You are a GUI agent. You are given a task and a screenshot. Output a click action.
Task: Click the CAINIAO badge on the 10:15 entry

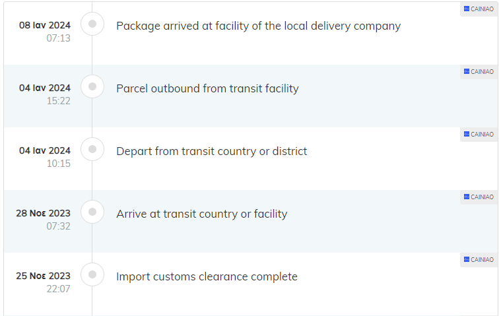[479, 135]
